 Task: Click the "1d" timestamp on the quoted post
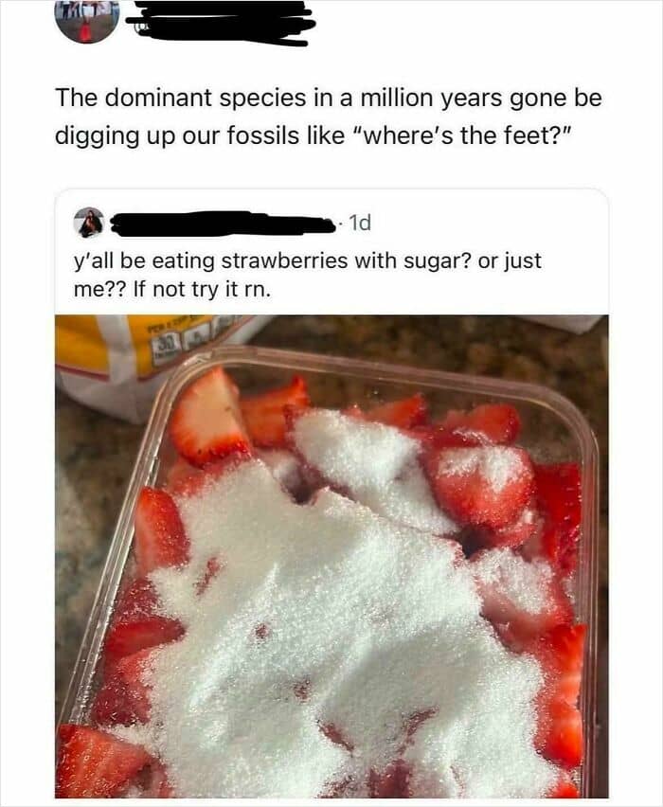tap(360, 223)
